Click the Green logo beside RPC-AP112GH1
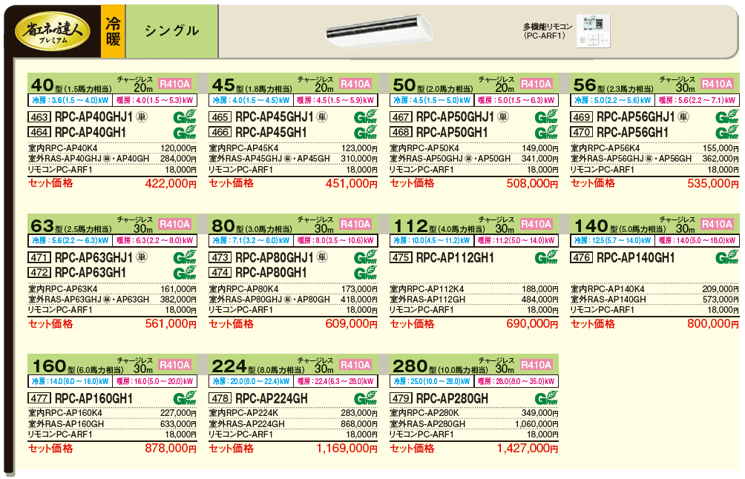Image resolution: width=745 pixels, height=479 pixels. (x=546, y=257)
